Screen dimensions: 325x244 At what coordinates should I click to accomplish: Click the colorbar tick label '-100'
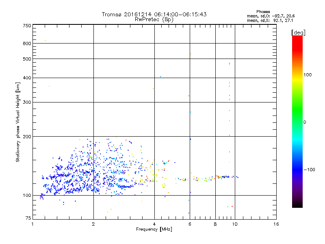tap(309, 170)
